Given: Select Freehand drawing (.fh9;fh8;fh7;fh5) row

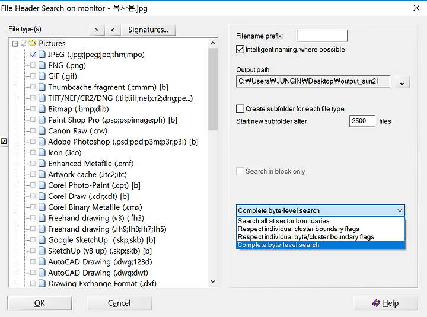Looking at the screenshot, I should click(x=107, y=229).
